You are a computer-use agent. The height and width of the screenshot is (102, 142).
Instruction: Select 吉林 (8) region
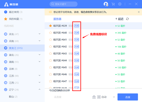click(22, 69)
